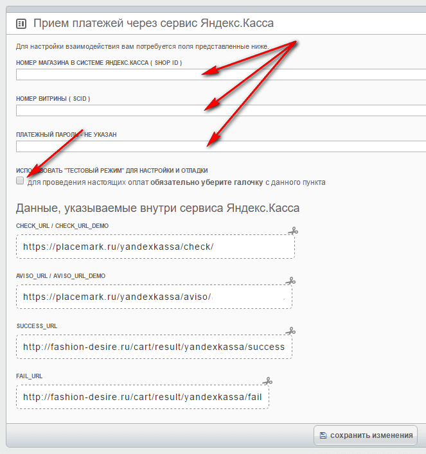Viewport: 426px width, 454px height.
Task: Focus the SHOP ID input field
Action: click(x=221, y=74)
